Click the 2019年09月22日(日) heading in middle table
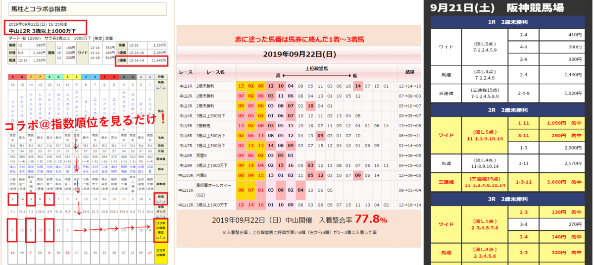This screenshot has width=594, height=265. pyautogui.click(x=298, y=54)
